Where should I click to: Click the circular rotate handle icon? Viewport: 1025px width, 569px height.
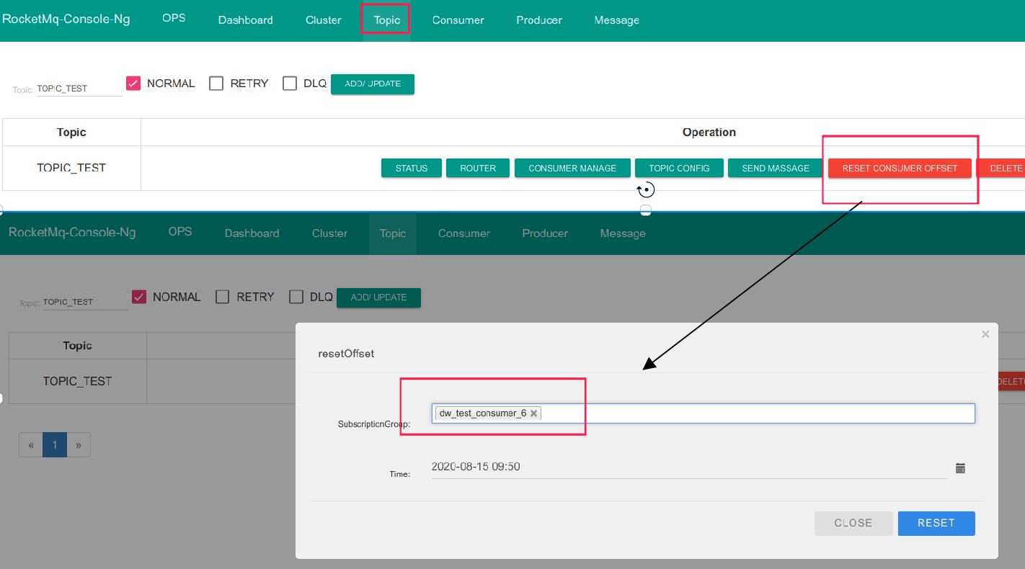pyautogui.click(x=646, y=190)
